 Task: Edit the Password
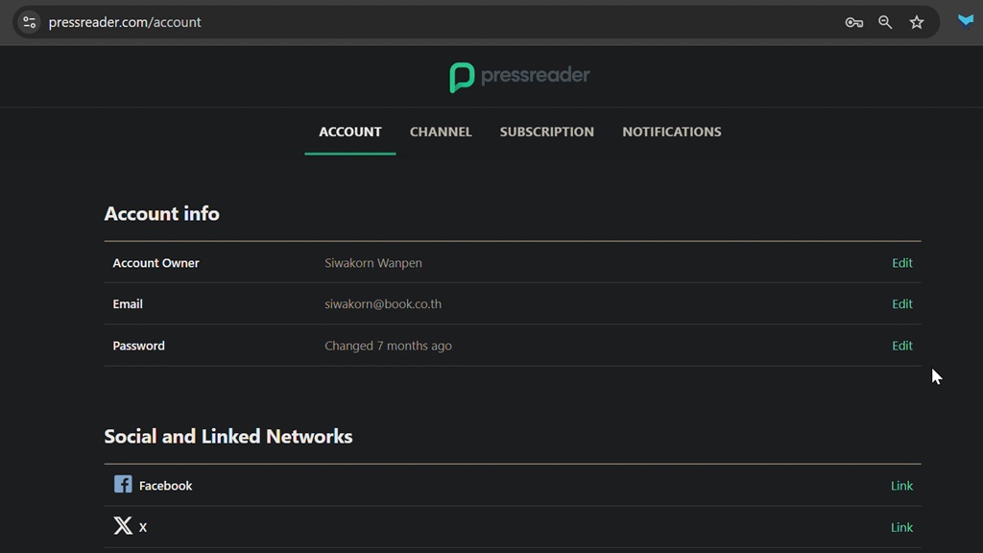901,346
